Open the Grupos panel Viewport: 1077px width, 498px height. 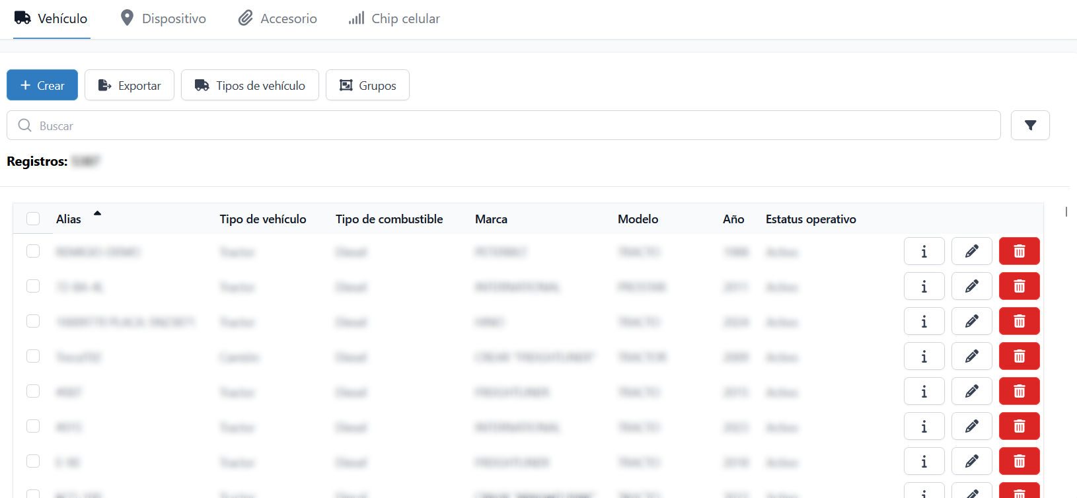coord(367,85)
